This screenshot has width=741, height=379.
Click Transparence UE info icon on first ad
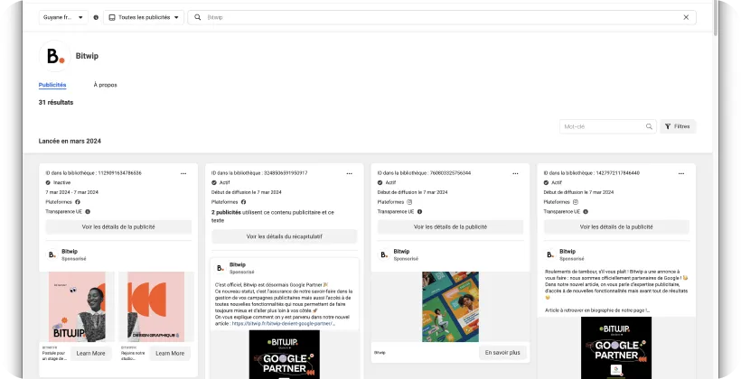tap(88, 212)
